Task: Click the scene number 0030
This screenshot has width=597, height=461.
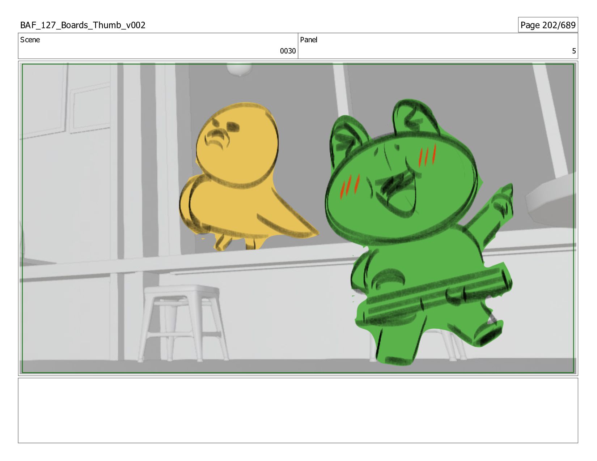Action: click(x=288, y=51)
